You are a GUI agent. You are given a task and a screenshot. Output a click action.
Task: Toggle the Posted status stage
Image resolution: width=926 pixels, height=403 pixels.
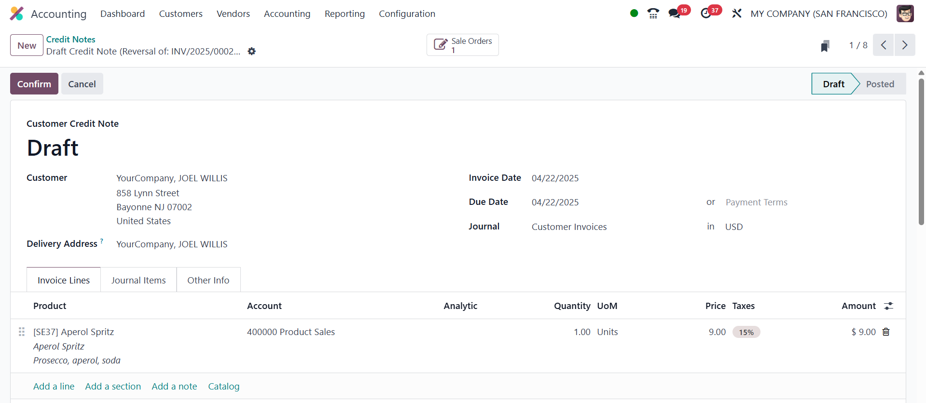point(880,84)
